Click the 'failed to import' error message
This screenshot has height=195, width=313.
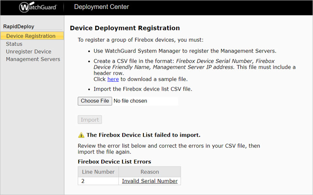(x=143, y=135)
